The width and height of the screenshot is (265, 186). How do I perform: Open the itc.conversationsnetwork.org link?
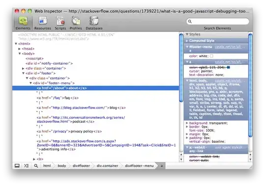click(81, 119)
